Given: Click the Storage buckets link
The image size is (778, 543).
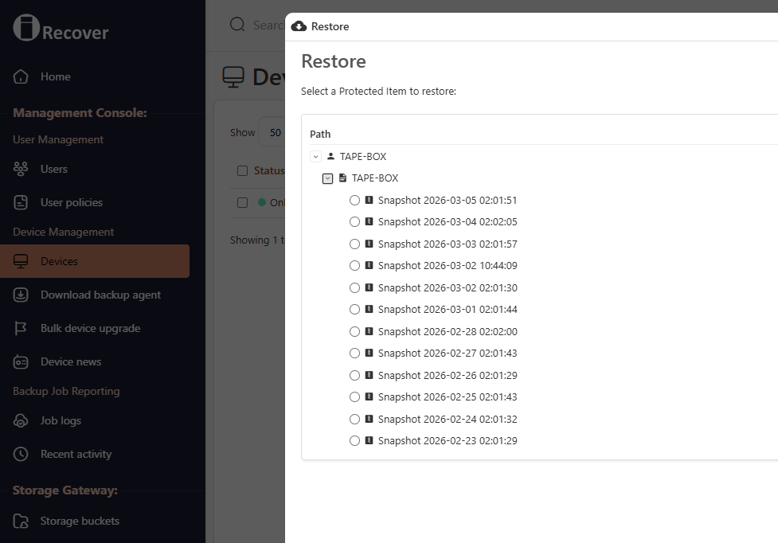Looking at the screenshot, I should click(80, 521).
